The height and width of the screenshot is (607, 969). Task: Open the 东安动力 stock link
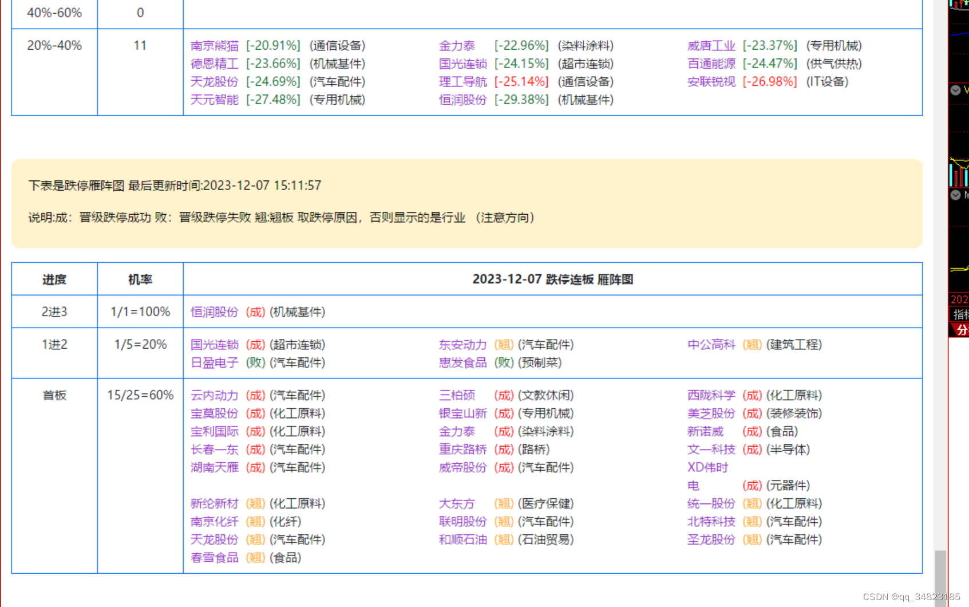[462, 345]
